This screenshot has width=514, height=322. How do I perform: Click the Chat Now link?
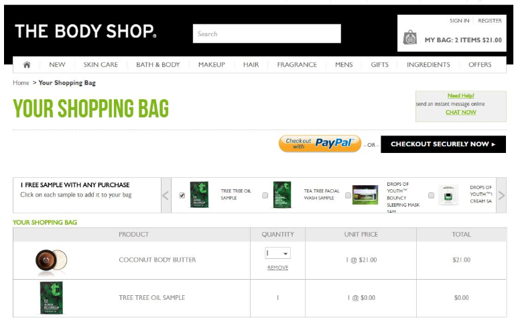[x=460, y=113]
